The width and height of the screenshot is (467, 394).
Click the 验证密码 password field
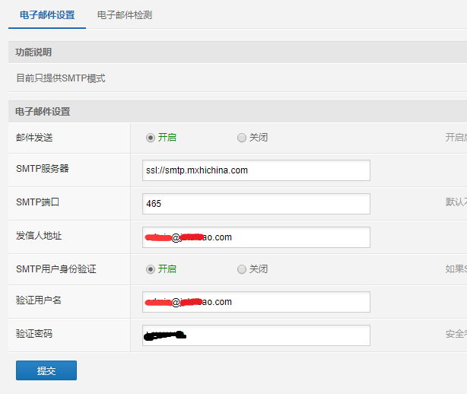tap(256, 335)
